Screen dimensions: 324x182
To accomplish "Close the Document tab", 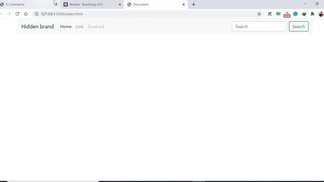I will [x=183, y=5].
